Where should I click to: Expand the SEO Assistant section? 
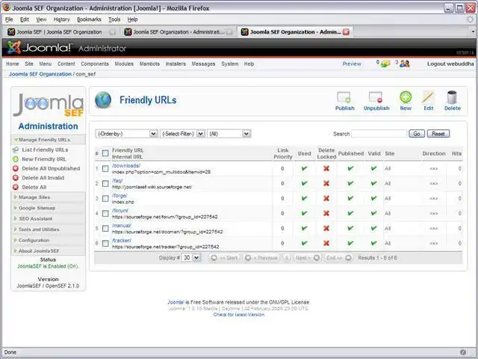48,218
